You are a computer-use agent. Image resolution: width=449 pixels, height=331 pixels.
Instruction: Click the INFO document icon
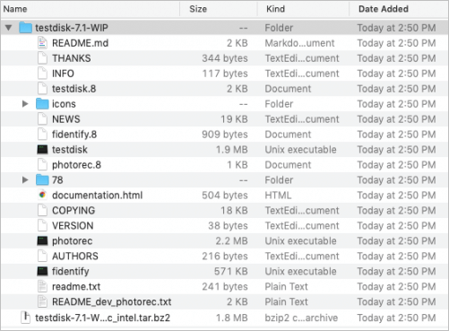[x=42, y=74]
